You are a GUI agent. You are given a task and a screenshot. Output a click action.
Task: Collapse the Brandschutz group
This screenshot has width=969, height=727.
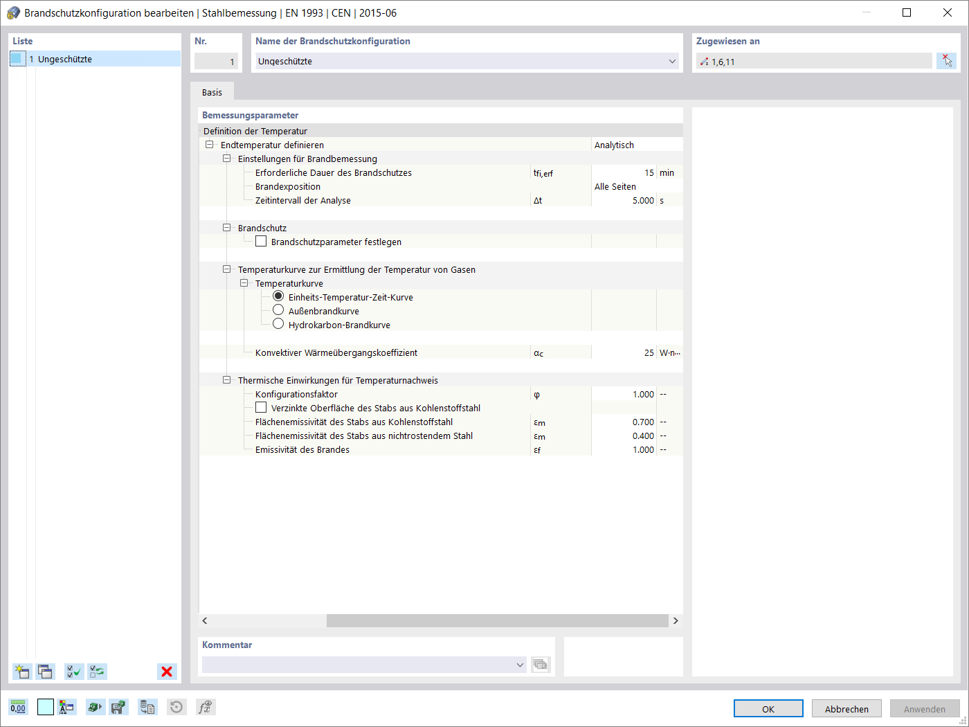(226, 228)
